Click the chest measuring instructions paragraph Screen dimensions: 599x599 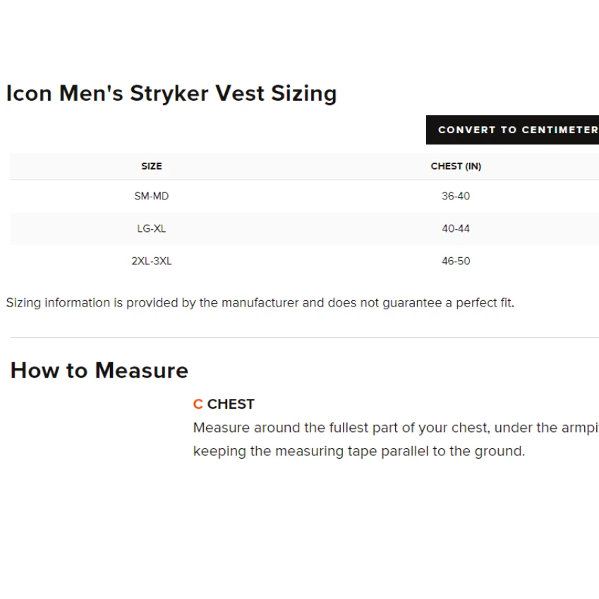click(395, 428)
